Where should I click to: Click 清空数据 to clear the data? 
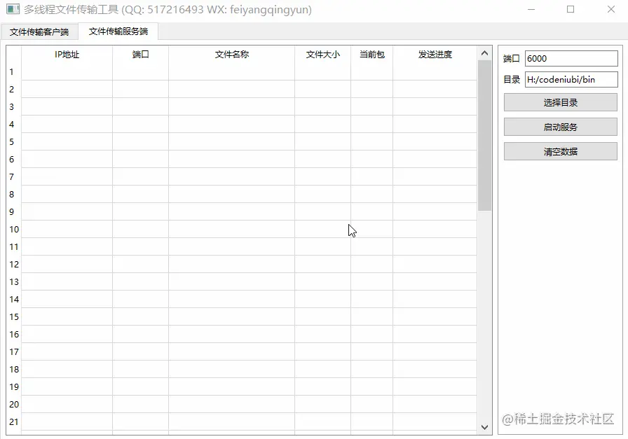[559, 151]
